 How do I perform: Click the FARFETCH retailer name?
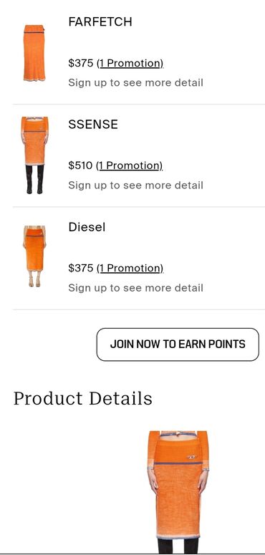[x=100, y=22]
